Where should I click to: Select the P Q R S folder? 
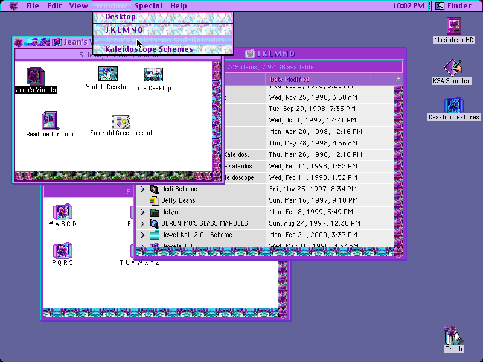(63, 250)
